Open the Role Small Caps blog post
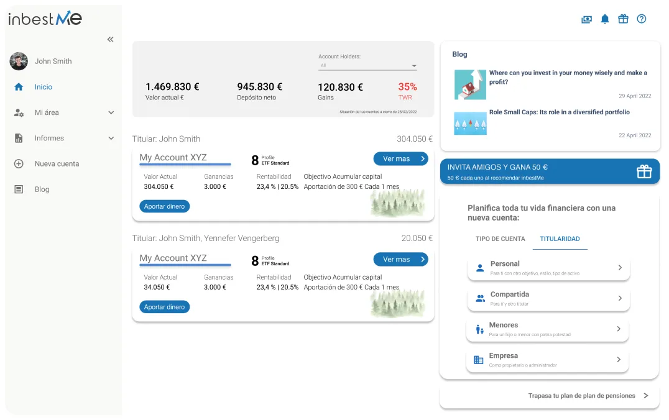 [560, 112]
